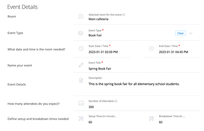Image resolution: width=204 pixels, height=131 pixels.
Task: Click the Event Title pencil icon
Action: [x=81, y=65]
